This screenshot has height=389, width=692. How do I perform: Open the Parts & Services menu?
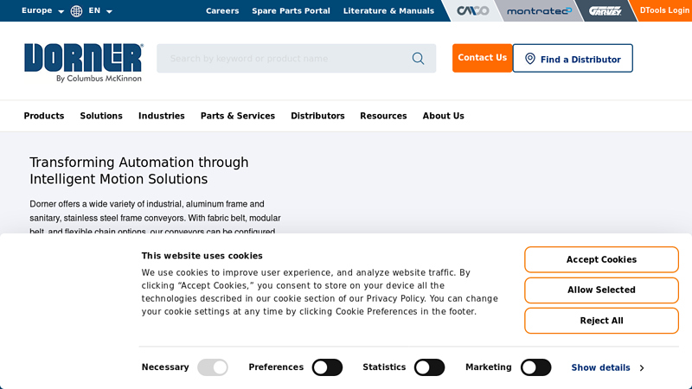coord(238,116)
